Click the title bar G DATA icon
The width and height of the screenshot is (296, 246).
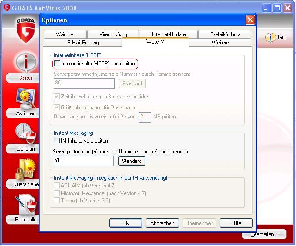pos(7,8)
